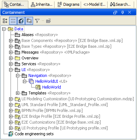137x140 pixels.
Task: Click the Data model icon
Action: coord(11,29)
